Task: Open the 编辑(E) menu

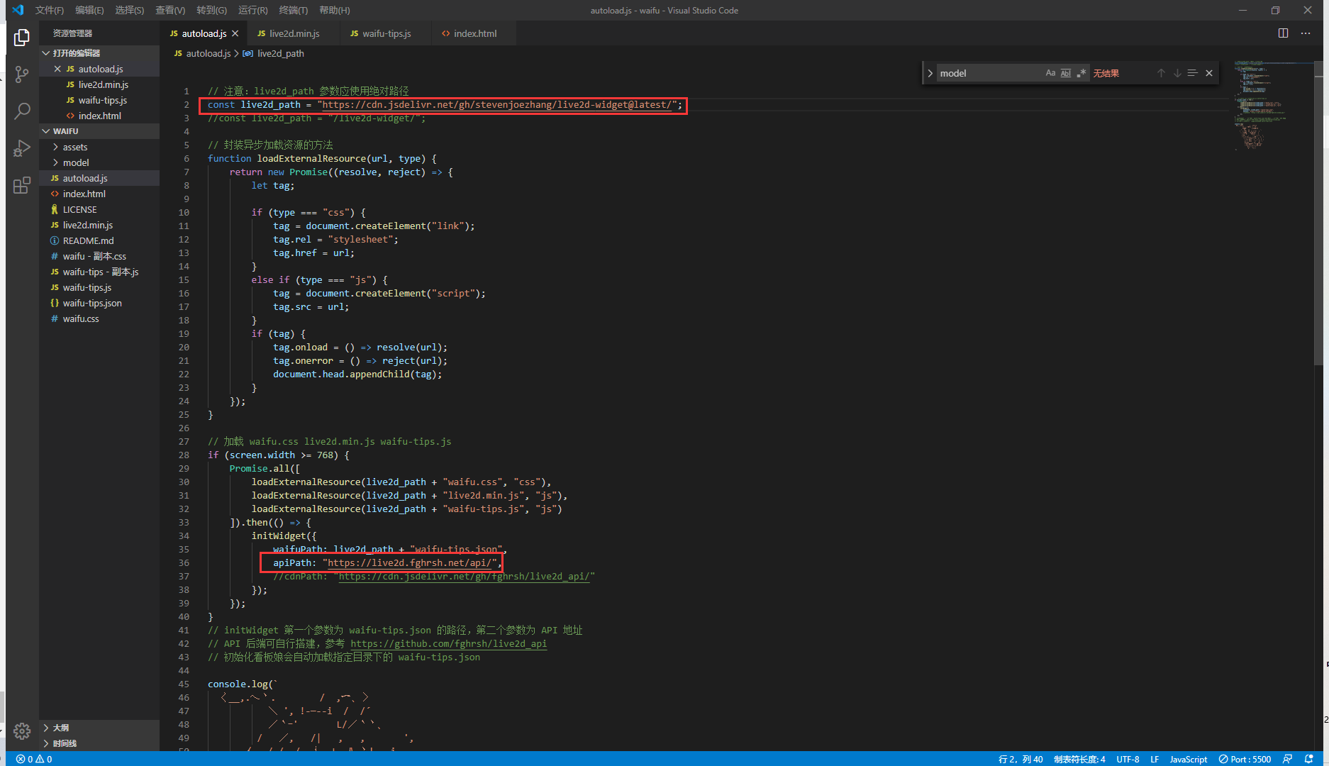Action: pyautogui.click(x=89, y=10)
